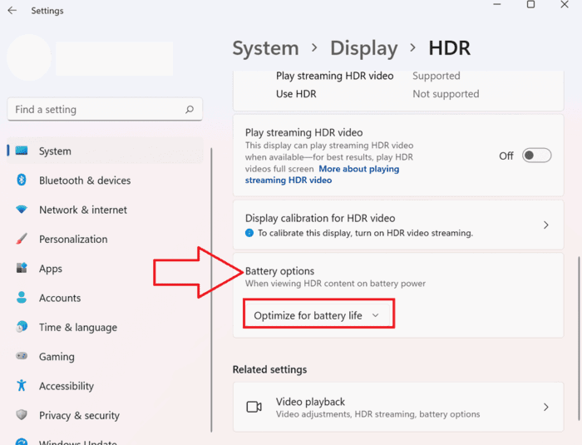582x445 pixels.
Task: Click the HDR page title
Action: [450, 48]
